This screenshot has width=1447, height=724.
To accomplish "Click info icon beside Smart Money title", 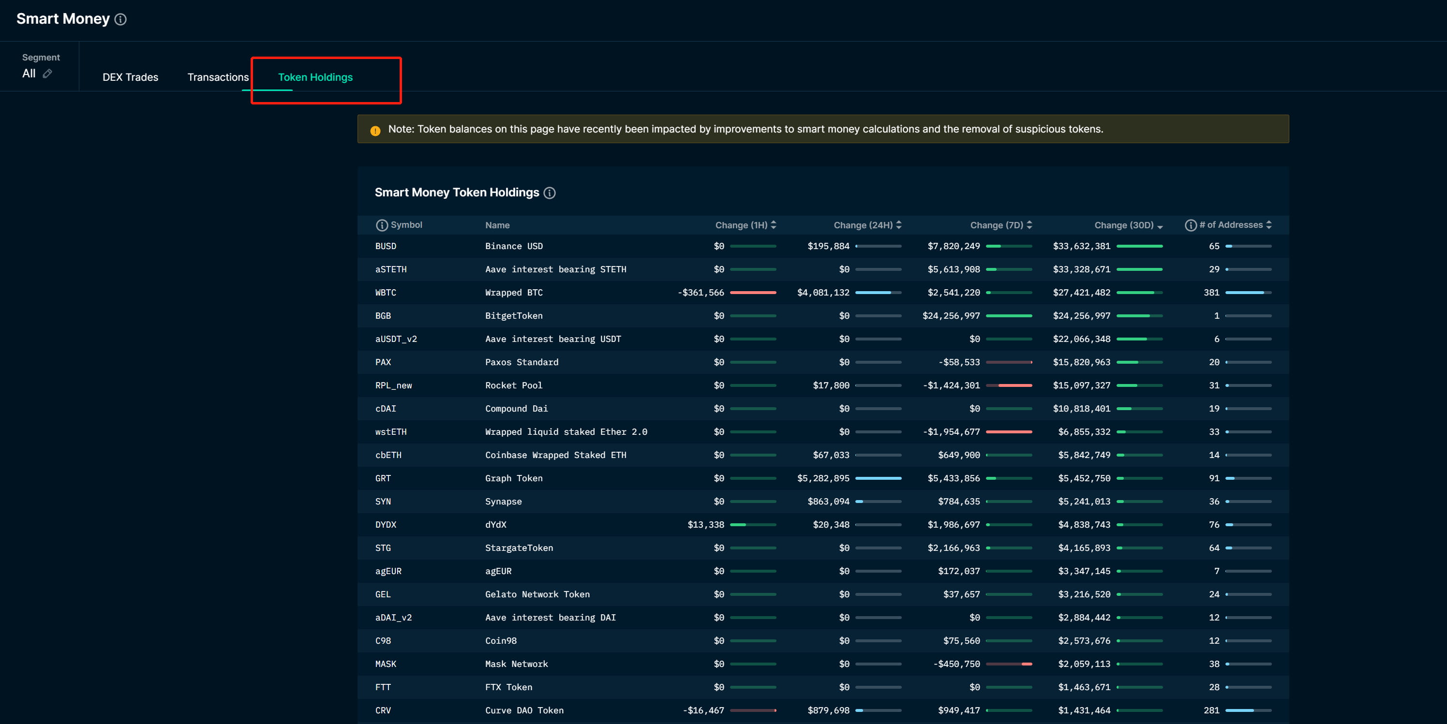I will [x=120, y=19].
